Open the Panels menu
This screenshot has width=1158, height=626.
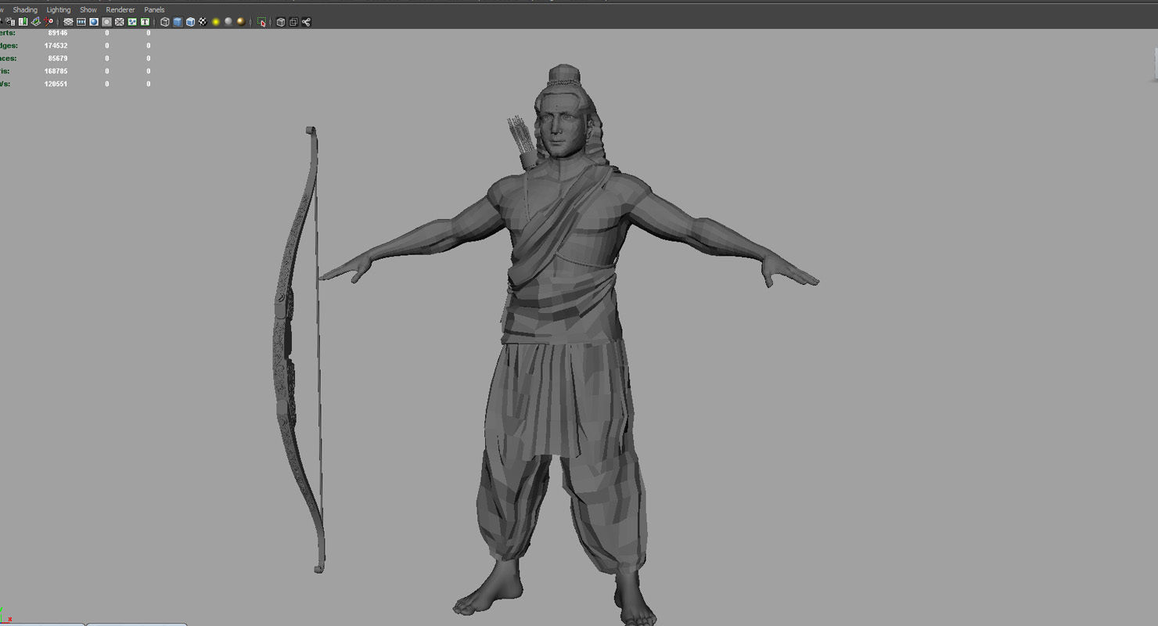click(x=153, y=9)
